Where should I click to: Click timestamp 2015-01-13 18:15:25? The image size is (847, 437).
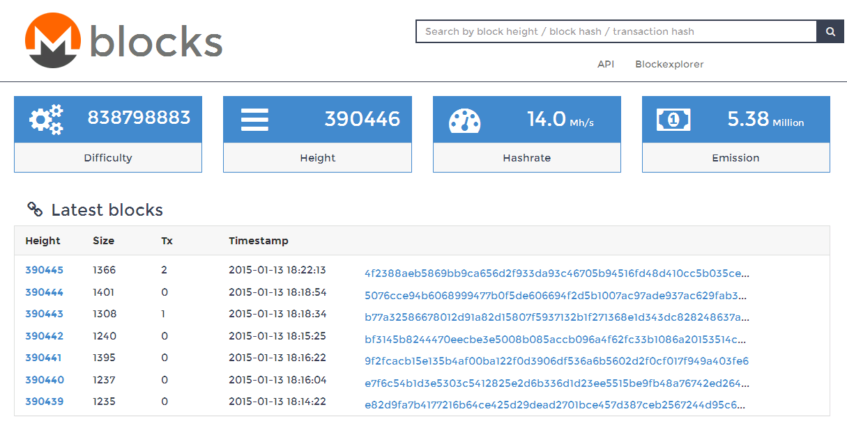click(277, 336)
